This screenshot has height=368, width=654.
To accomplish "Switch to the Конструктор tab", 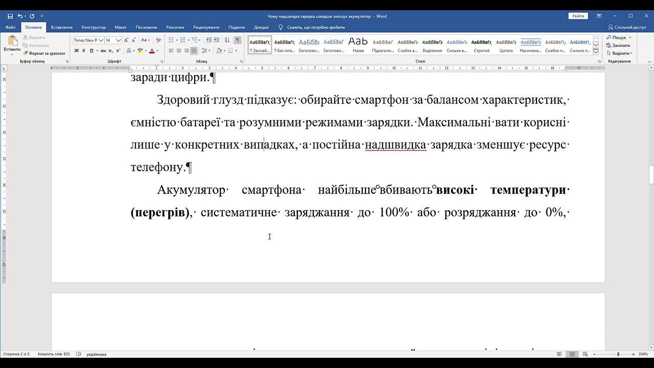I will click(94, 27).
